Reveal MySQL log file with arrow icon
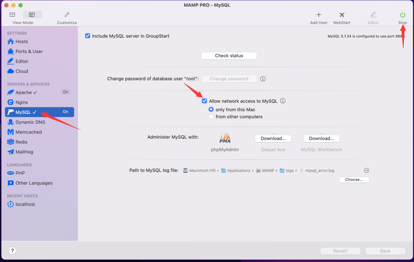The height and width of the screenshot is (262, 414). coord(366,170)
